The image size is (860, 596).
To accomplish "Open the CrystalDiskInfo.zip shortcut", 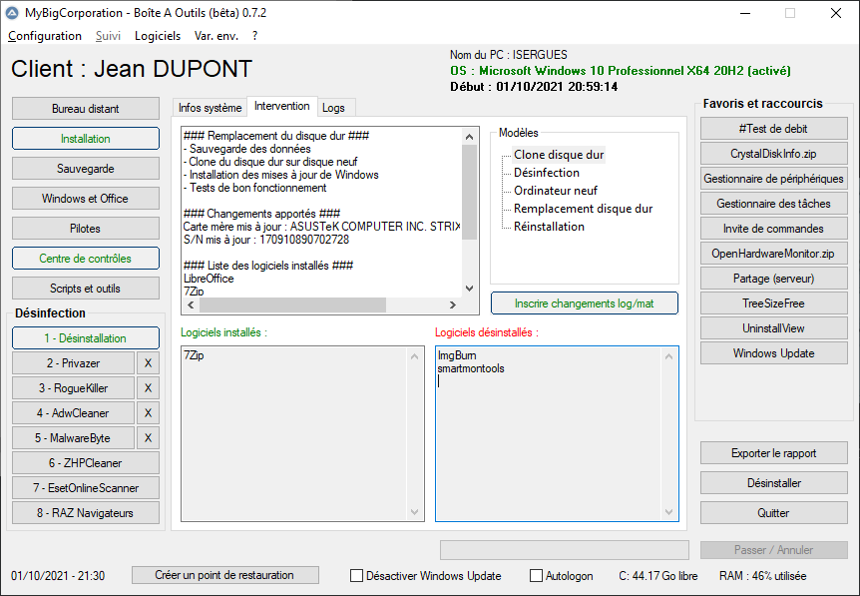I will click(773, 154).
